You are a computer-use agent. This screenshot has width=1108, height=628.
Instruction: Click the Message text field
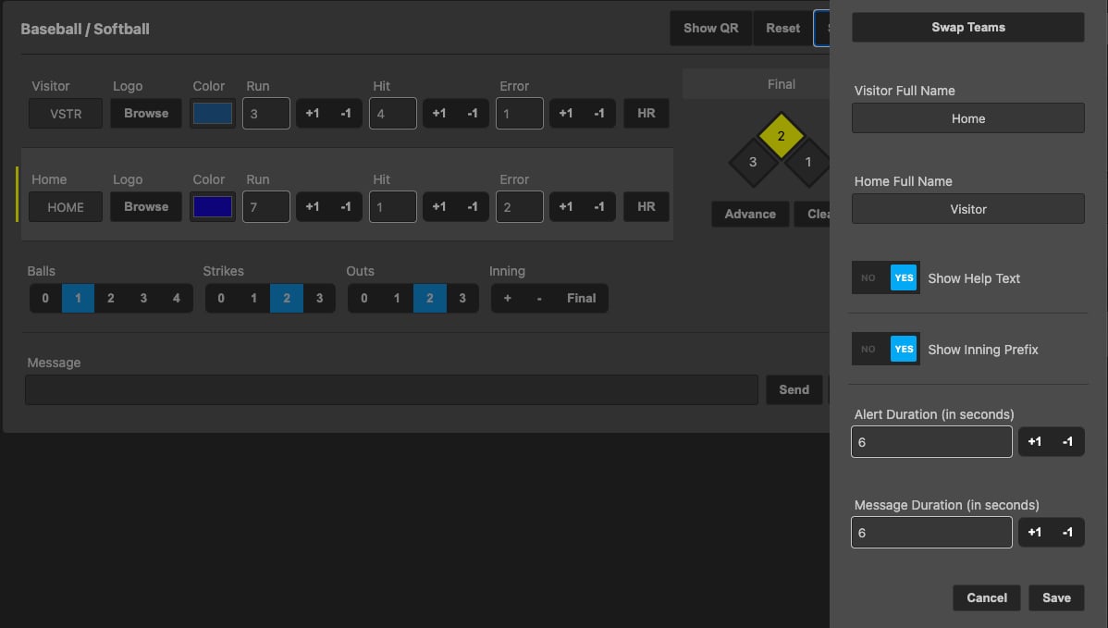click(391, 390)
